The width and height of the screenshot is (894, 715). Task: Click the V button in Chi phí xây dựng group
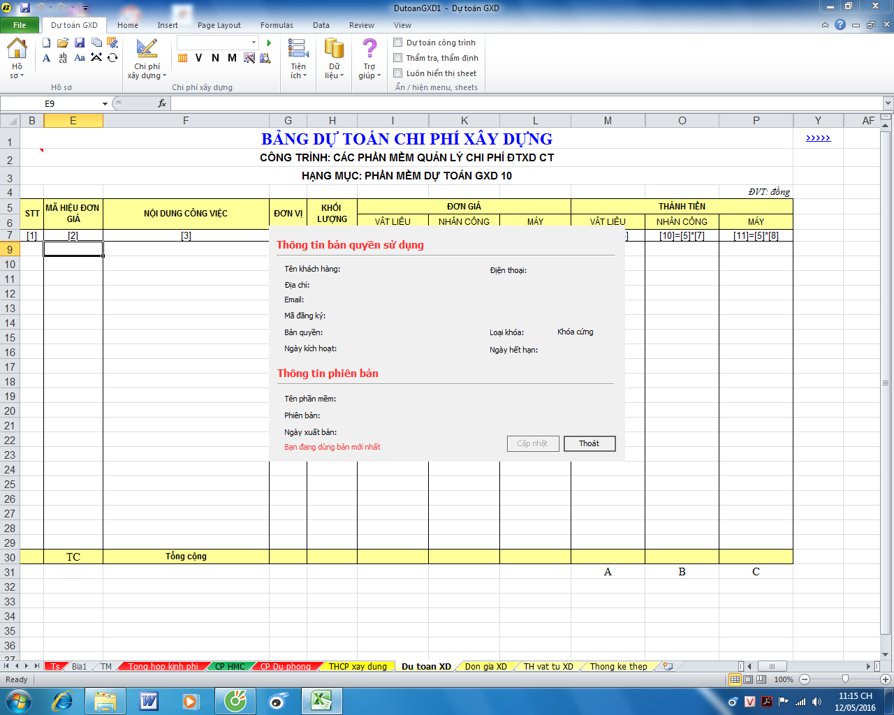pos(199,58)
